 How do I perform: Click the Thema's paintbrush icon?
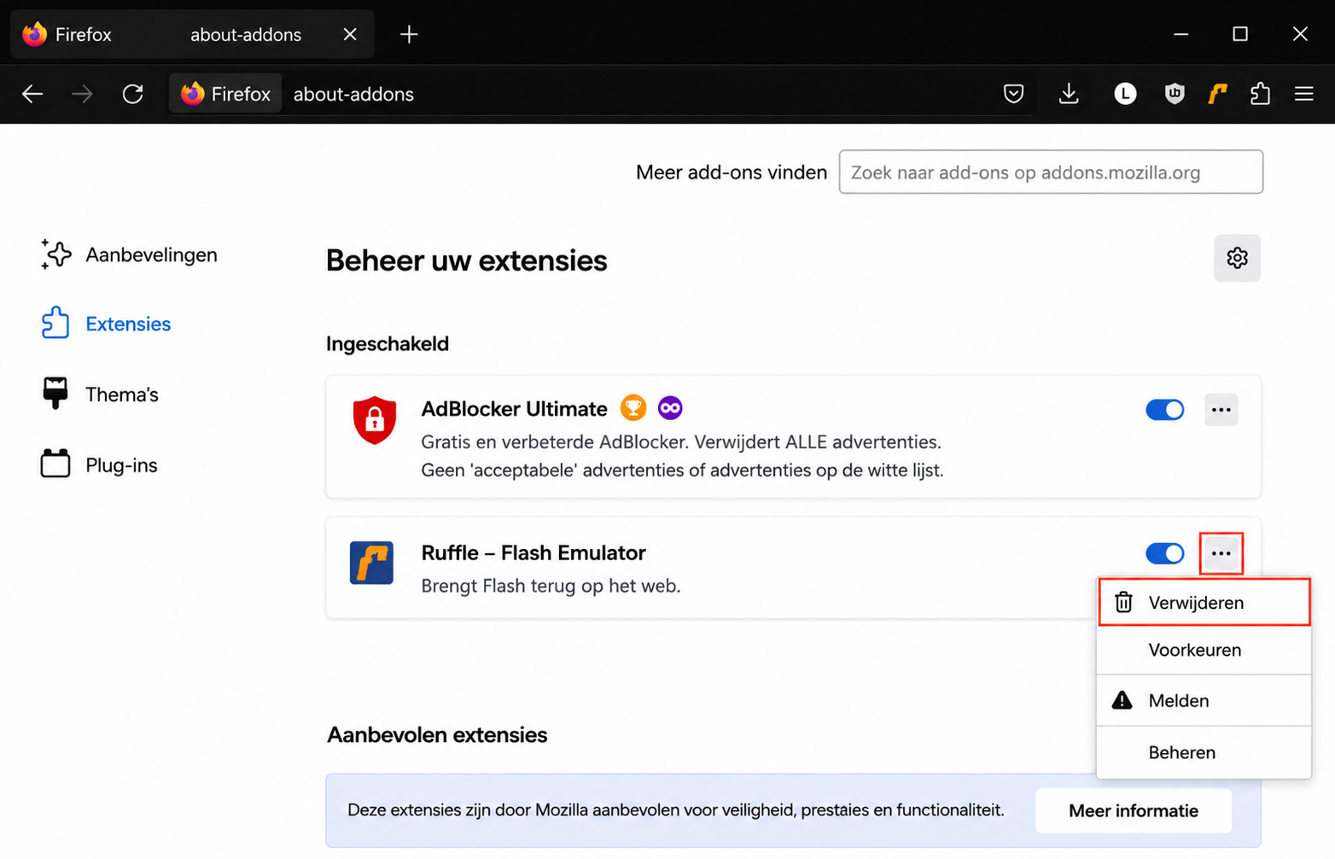55,394
